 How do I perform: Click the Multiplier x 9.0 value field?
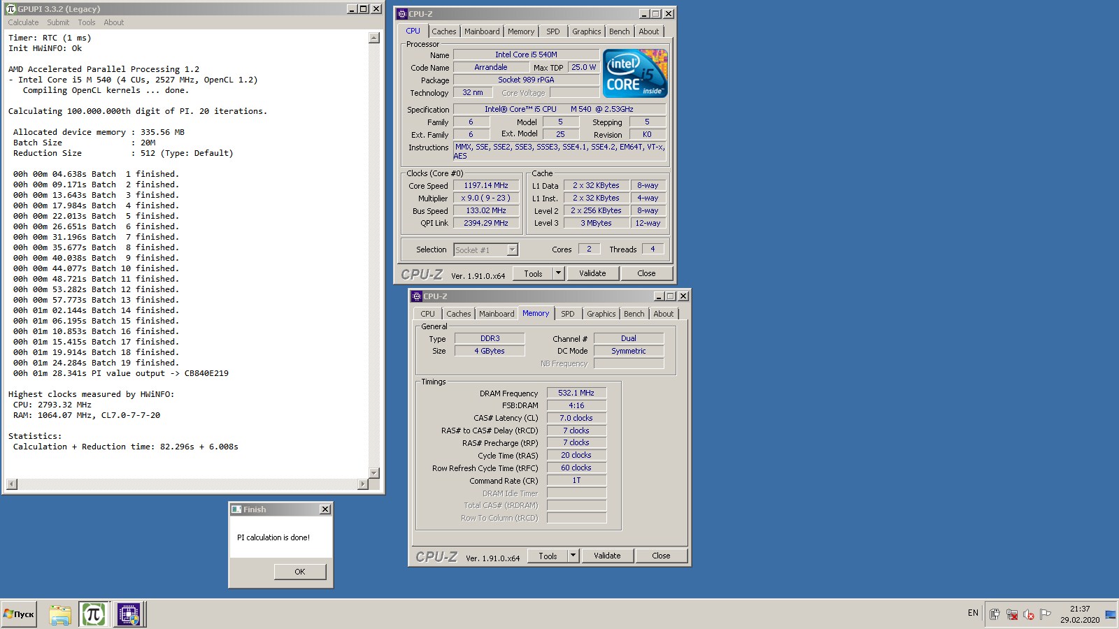(x=486, y=198)
